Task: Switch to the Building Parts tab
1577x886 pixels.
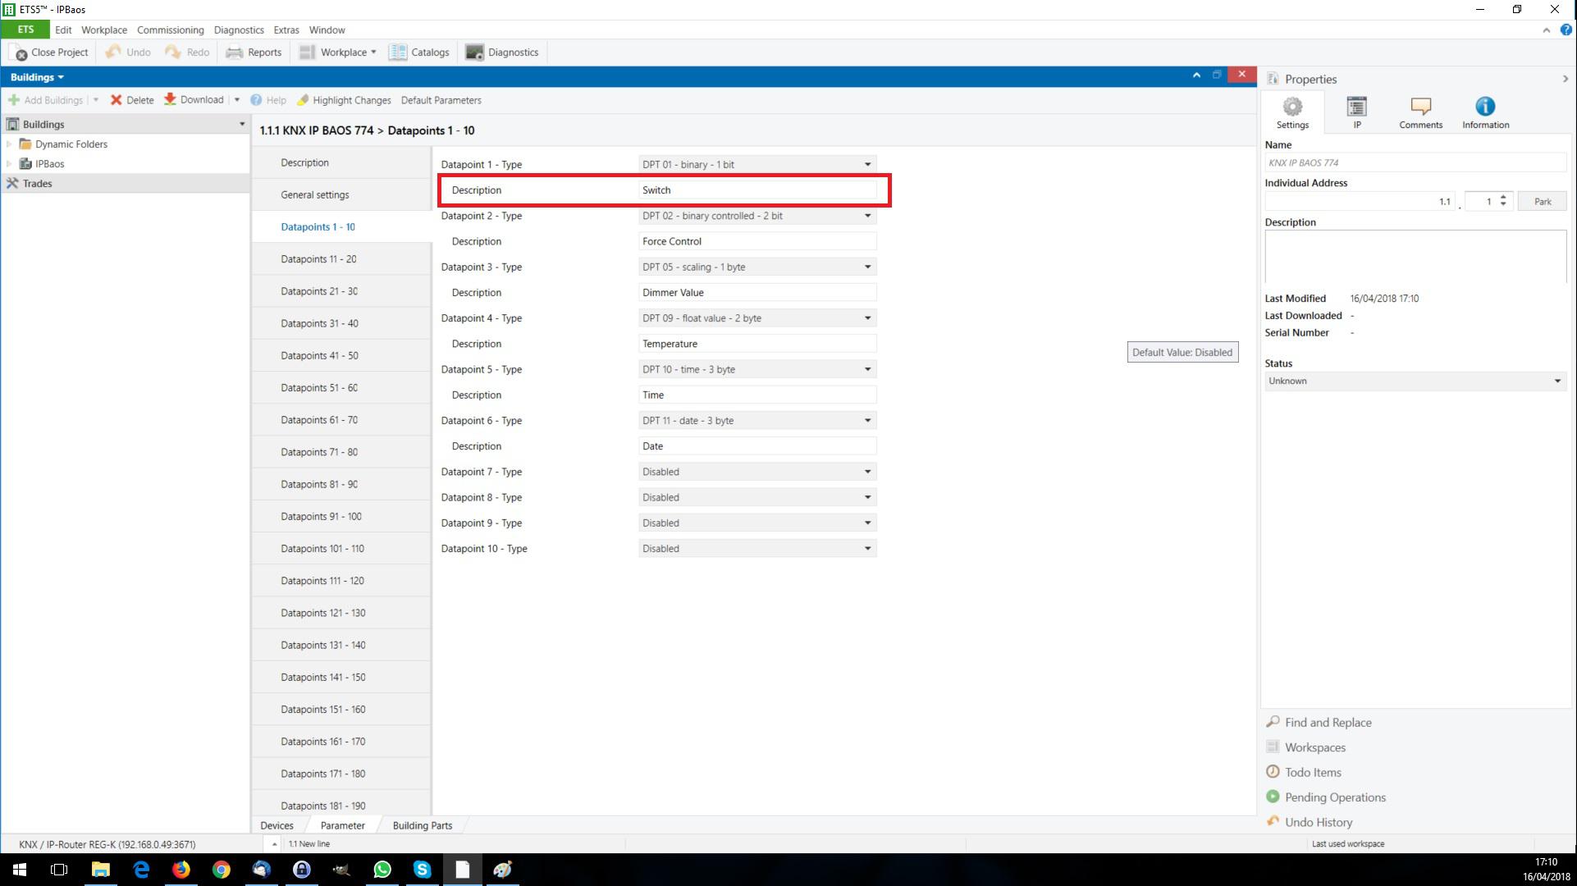Action: coord(422,825)
